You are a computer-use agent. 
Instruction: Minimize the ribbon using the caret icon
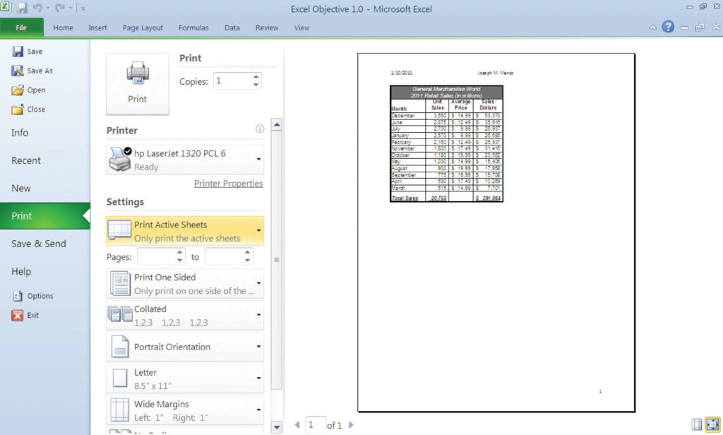tap(652, 28)
